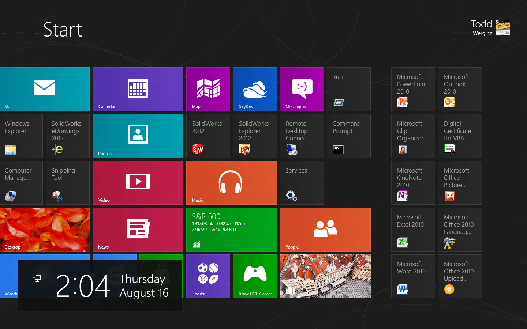This screenshot has width=527, height=329.
Task: Launch the Calendar app tile
Action: (138, 89)
